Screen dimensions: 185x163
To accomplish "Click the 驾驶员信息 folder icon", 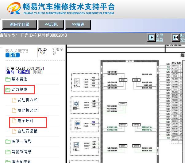I will (x=8, y=152).
